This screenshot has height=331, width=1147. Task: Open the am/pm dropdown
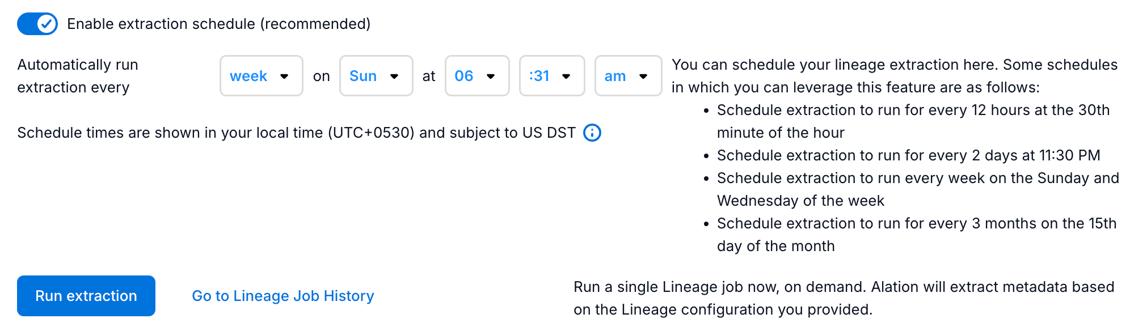tap(627, 76)
